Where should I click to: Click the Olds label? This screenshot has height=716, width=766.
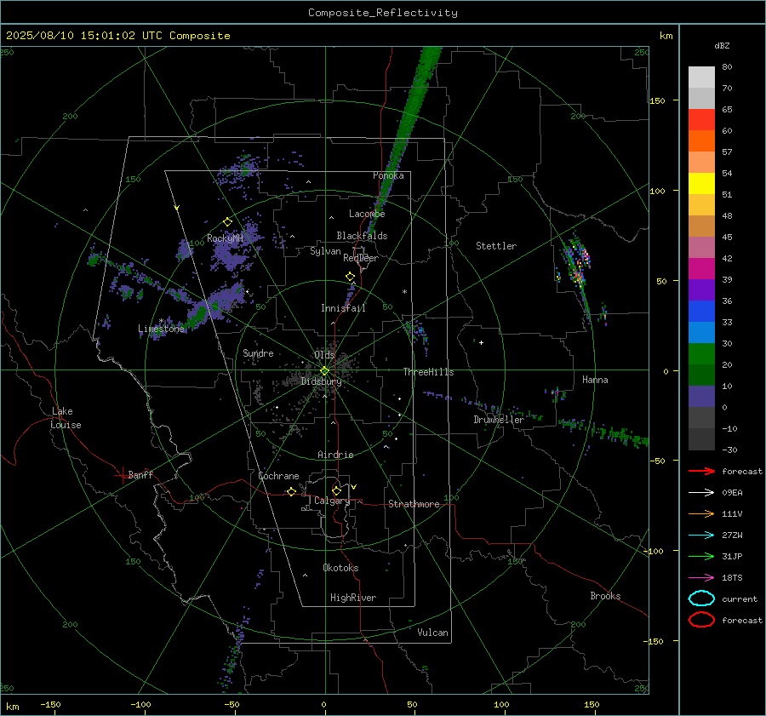324,355
